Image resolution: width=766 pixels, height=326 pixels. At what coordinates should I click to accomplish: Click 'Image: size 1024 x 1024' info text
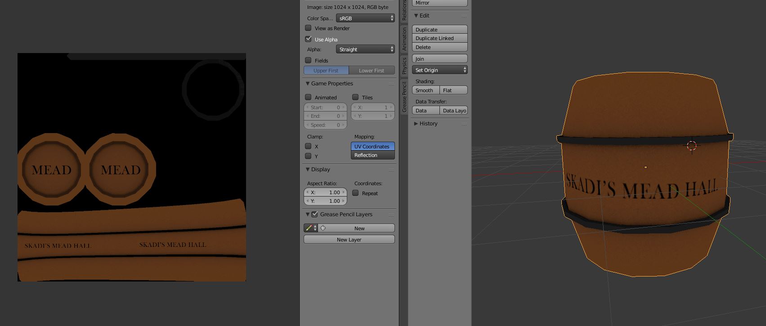pyautogui.click(x=348, y=7)
